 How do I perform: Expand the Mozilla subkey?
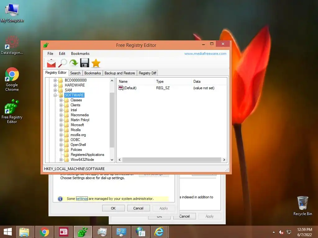pyautogui.click(x=61, y=130)
